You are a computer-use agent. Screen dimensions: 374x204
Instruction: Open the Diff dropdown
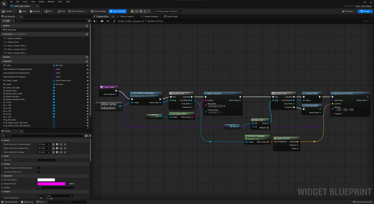pyautogui.click(x=48, y=11)
